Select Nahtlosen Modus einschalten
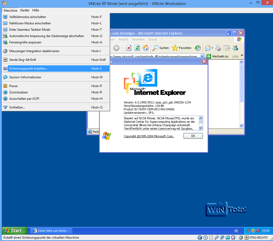273x241 pixels. pyautogui.click(x=56, y=23)
